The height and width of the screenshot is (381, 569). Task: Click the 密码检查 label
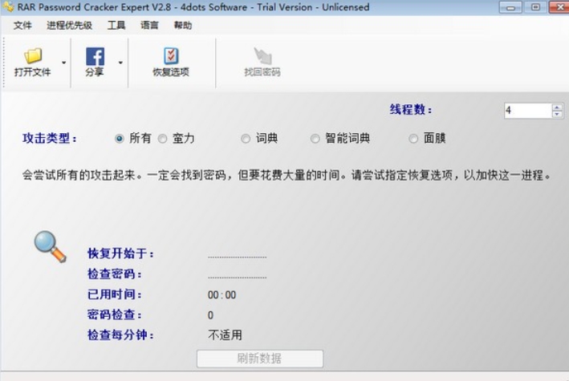tap(114, 314)
